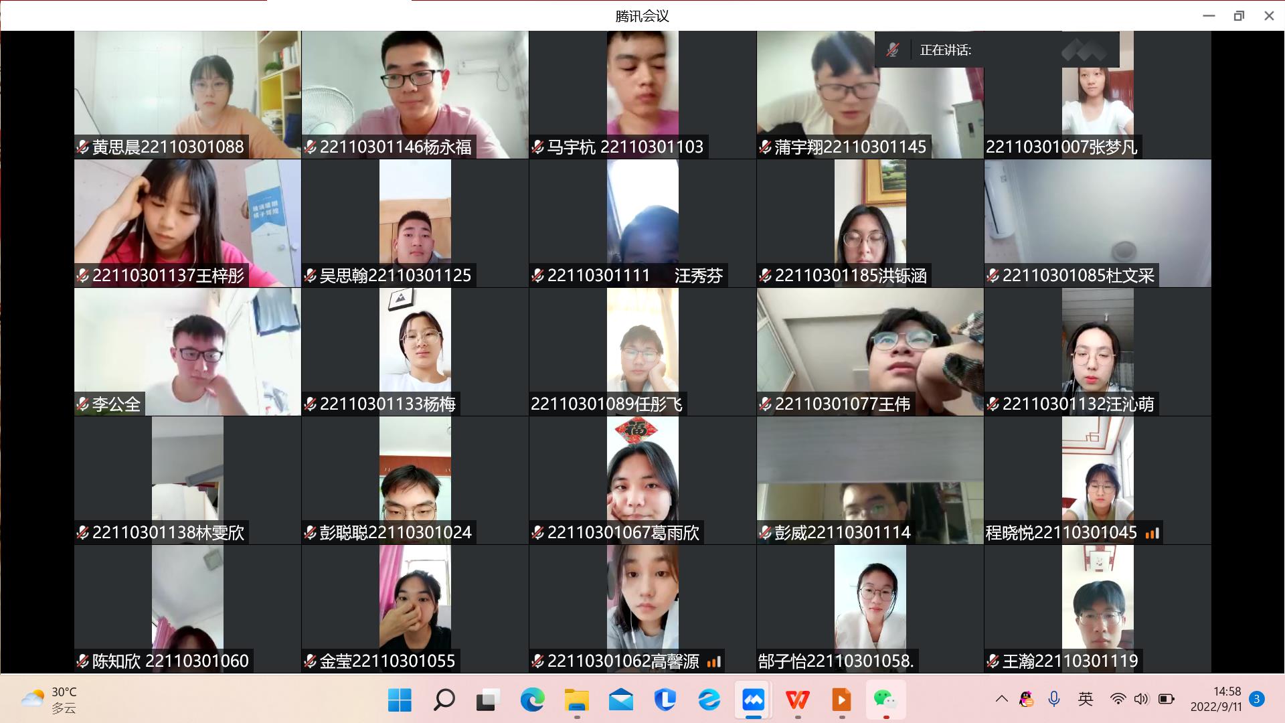This screenshot has width=1285, height=723.
Task: Open Tencent Meeting from the taskbar
Action: [753, 700]
